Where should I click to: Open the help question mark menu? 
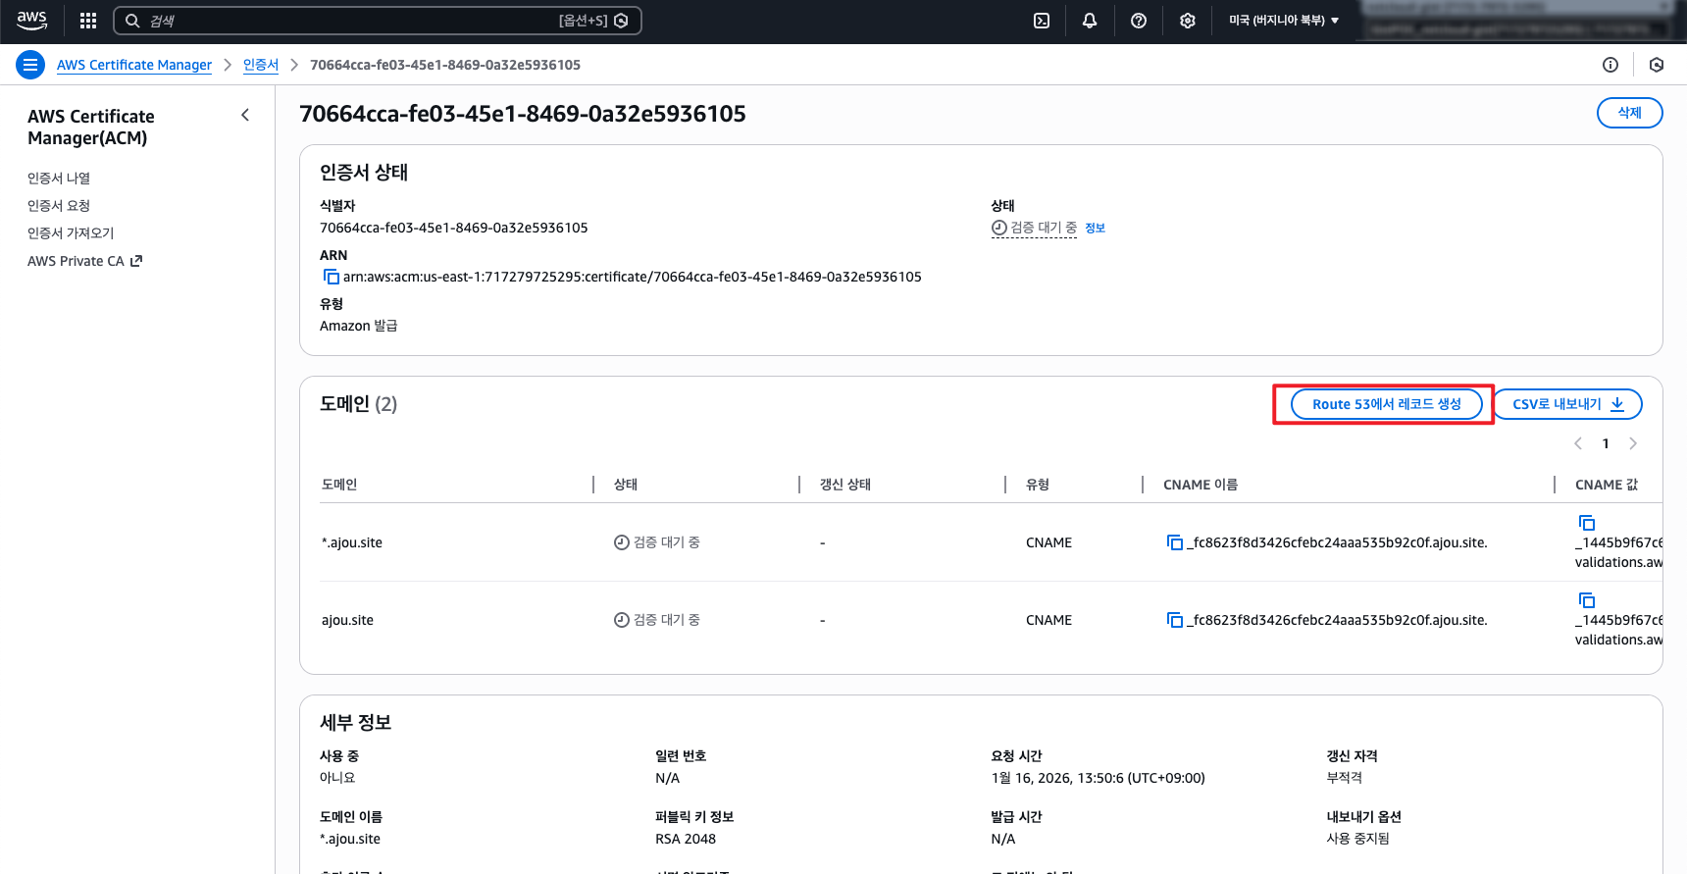click(x=1139, y=21)
